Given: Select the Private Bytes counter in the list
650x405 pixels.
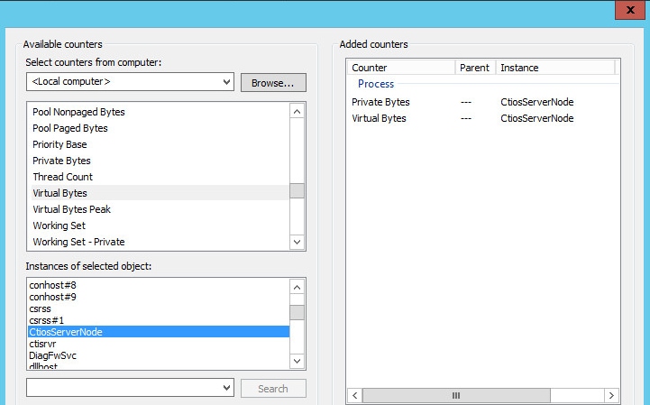Looking at the screenshot, I should point(61,161).
